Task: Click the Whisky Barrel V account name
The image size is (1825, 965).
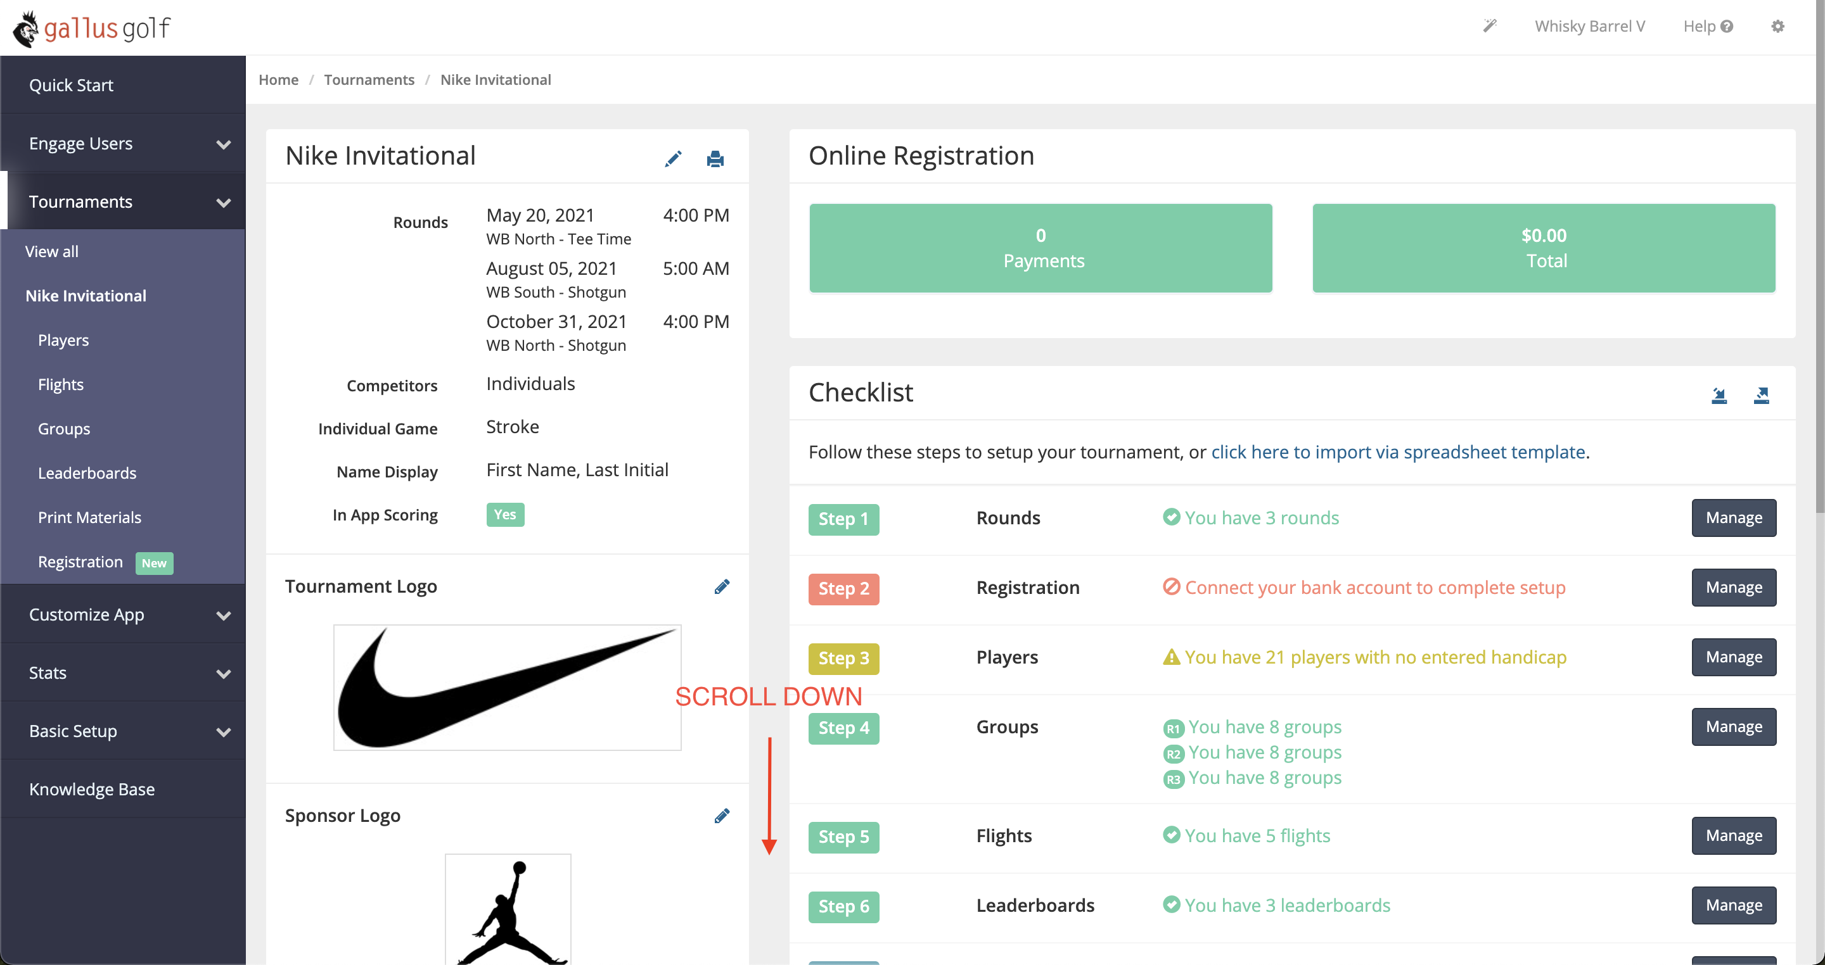Action: point(1590,26)
